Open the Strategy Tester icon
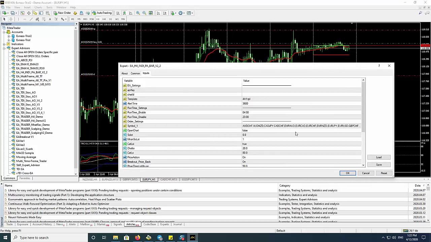431x242 pixels. 47,13
